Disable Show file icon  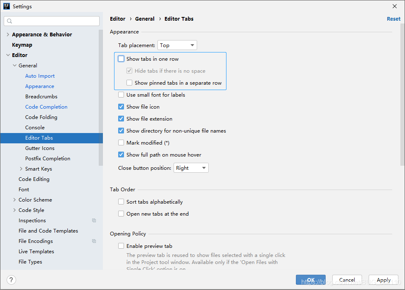[121, 107]
